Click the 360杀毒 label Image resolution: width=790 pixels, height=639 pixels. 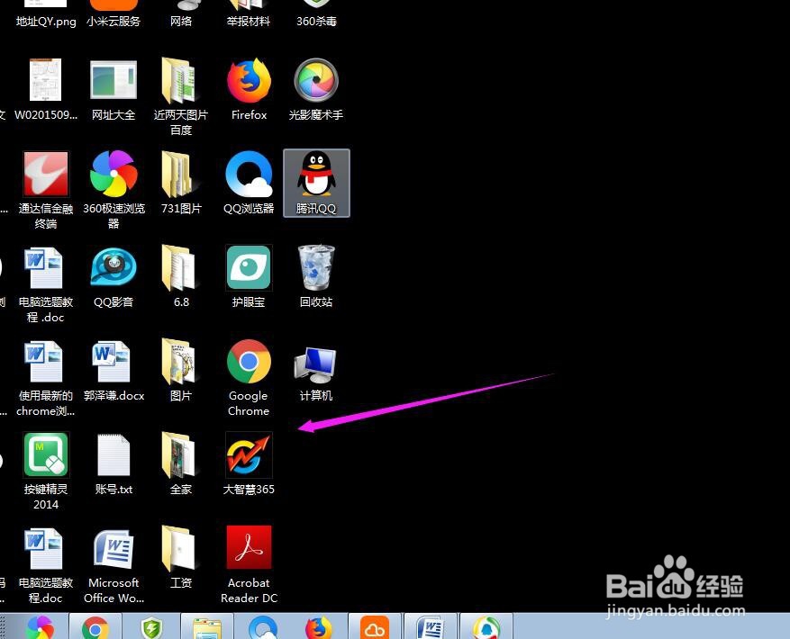pos(316,22)
